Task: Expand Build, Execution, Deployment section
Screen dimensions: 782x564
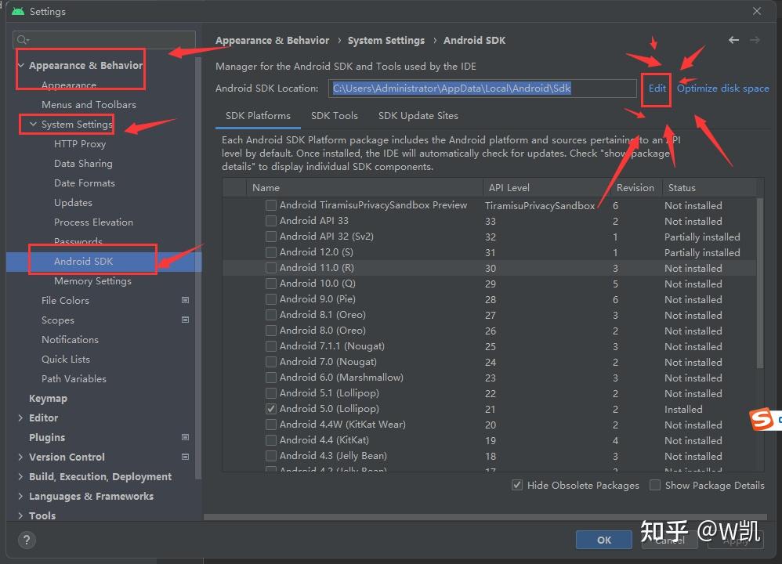Action: point(22,476)
